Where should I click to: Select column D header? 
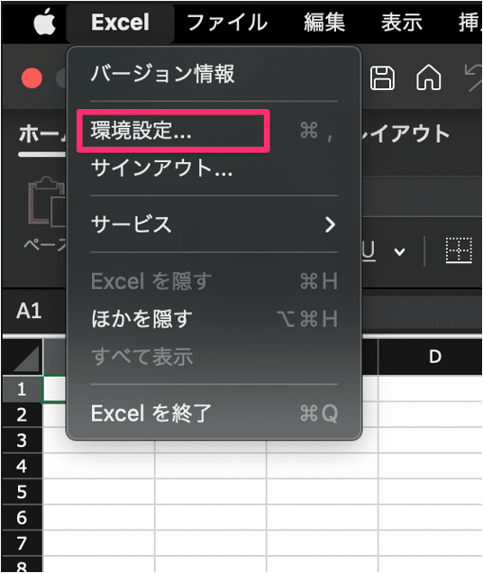point(431,357)
